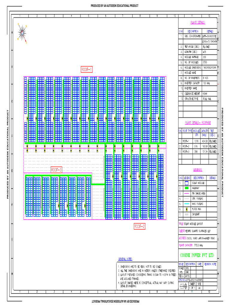Click the 2350 modules value
This screenshot has width=230, height=307.
(x=205, y=62)
